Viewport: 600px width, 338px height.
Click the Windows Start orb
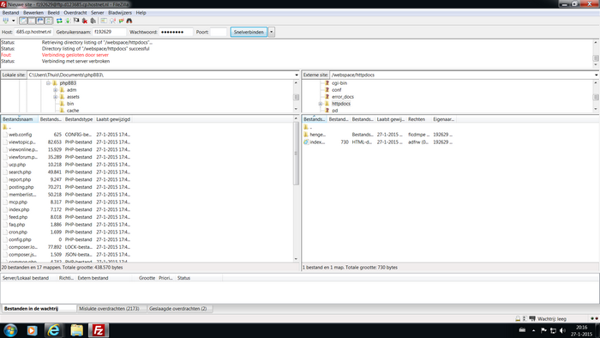click(10, 330)
